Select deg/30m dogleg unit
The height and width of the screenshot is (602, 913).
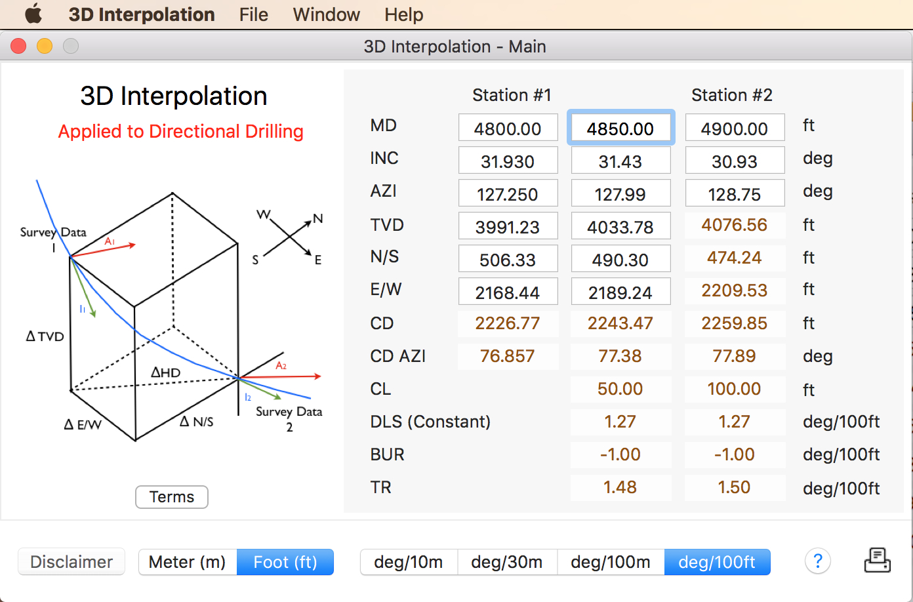pos(506,562)
